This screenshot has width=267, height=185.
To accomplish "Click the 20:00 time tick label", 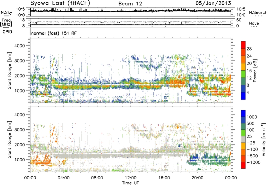I will (x=198, y=178).
